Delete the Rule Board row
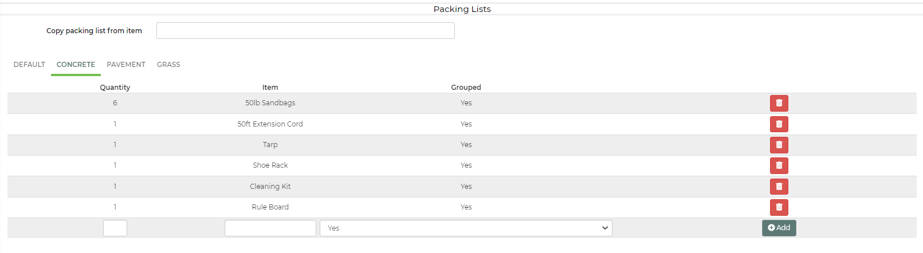Viewport: 923px width, 253px height. pos(779,207)
